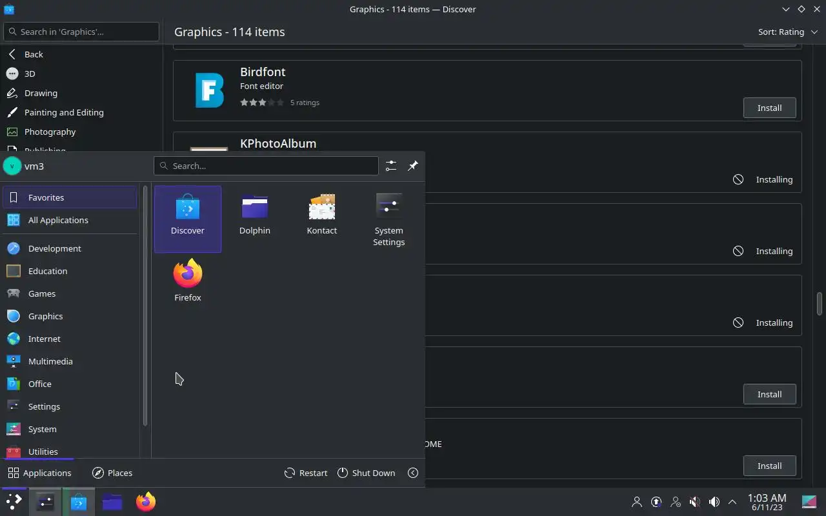Select the Photography category in Discover
The height and width of the screenshot is (516, 826).
[x=81, y=132]
